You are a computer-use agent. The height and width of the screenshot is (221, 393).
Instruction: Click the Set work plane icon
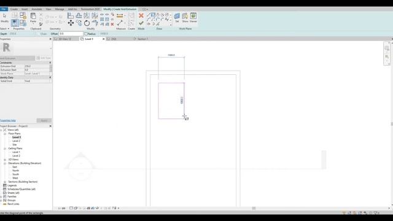tap(177, 18)
